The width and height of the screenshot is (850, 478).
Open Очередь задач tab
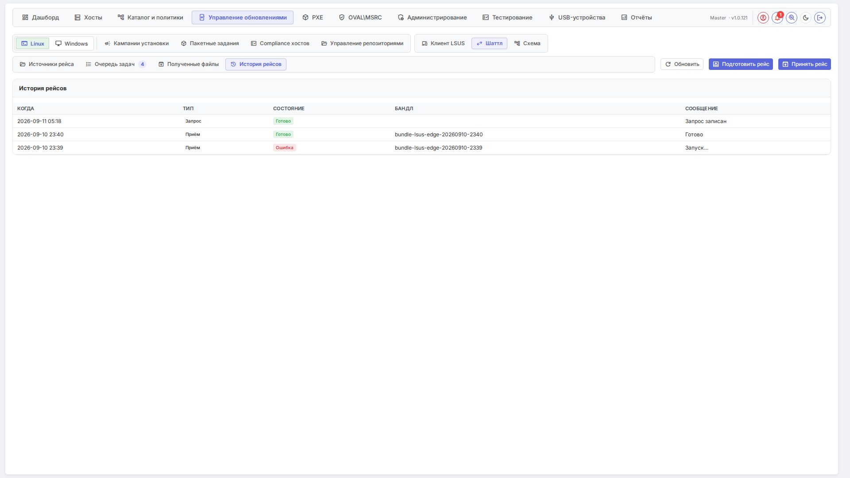tap(115, 64)
